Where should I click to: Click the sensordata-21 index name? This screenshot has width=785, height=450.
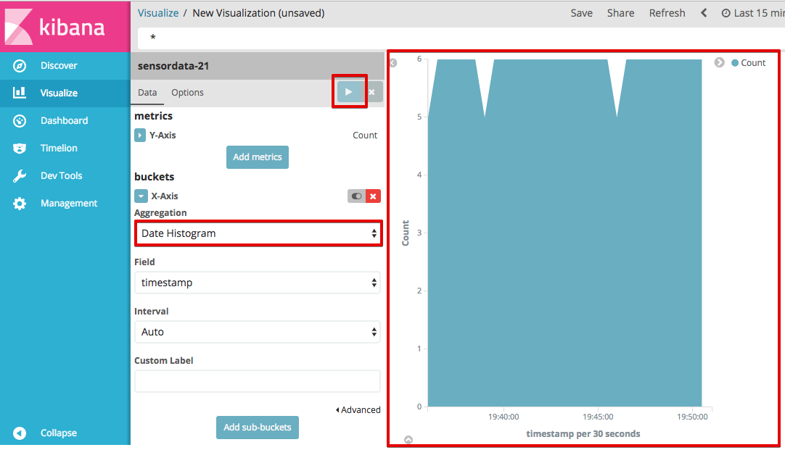(x=173, y=66)
